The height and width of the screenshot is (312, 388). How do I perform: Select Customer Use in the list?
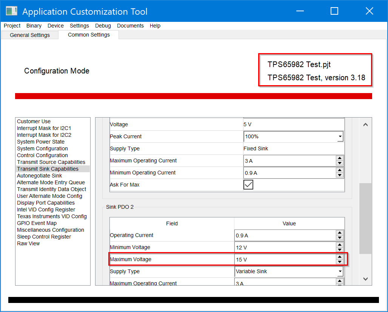(x=34, y=121)
